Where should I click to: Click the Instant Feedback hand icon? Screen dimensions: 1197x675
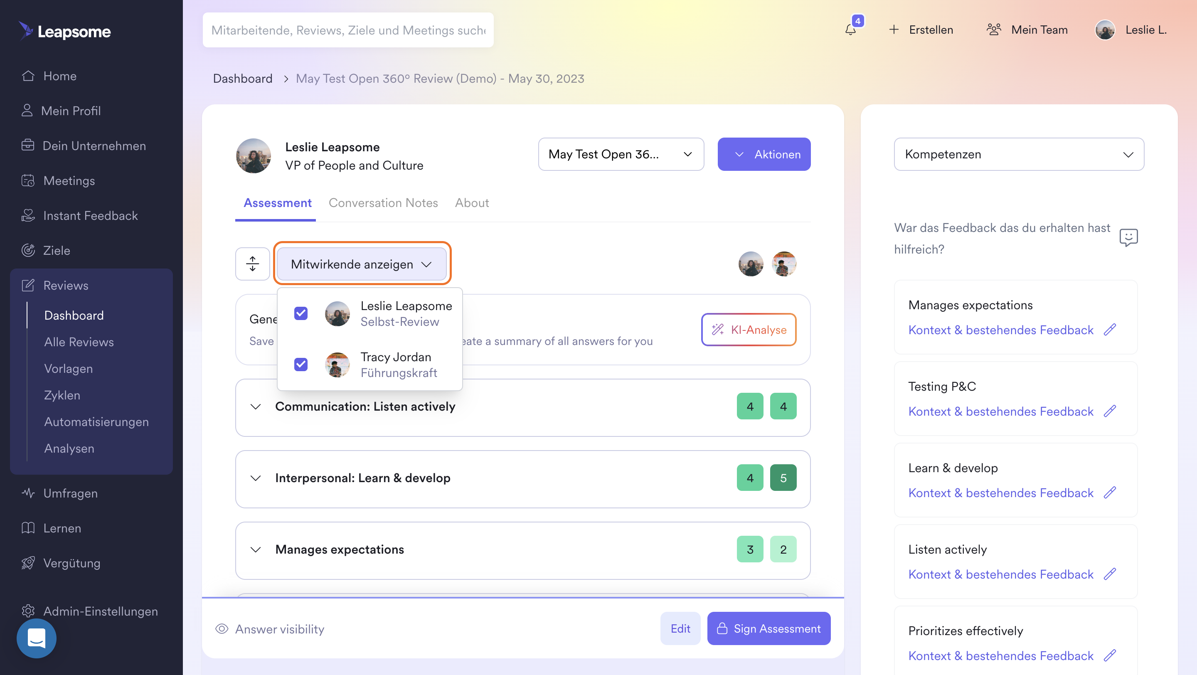(x=28, y=215)
